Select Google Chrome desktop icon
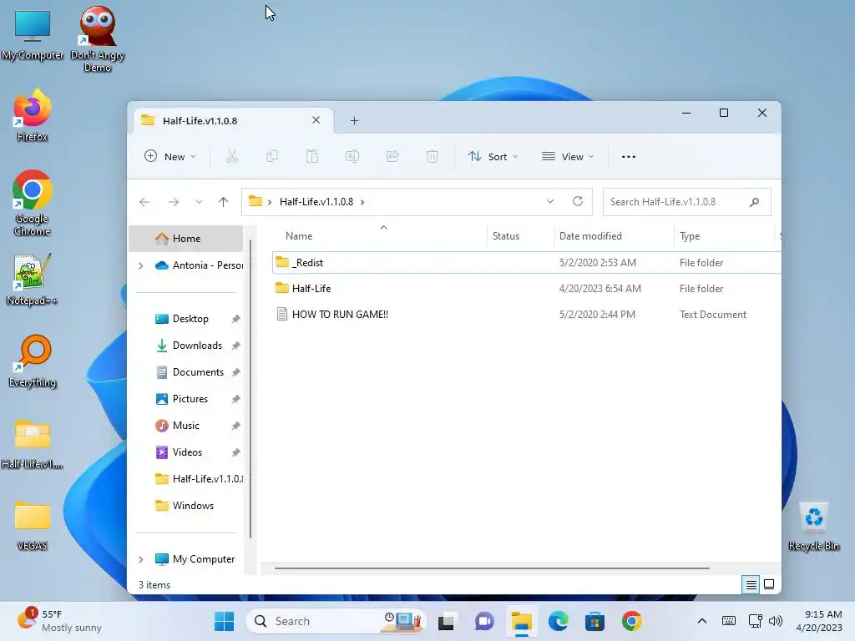 (x=33, y=203)
